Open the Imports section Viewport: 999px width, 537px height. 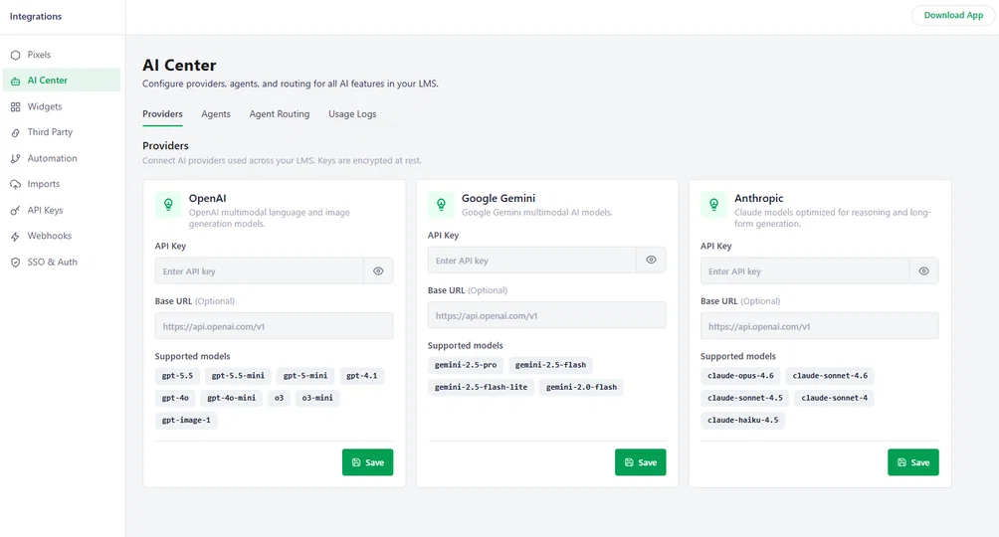click(61, 184)
